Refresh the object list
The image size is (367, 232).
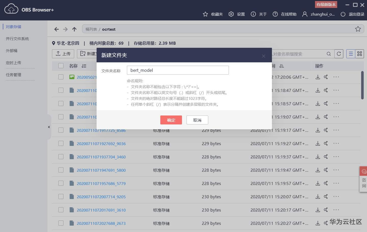pos(339,54)
